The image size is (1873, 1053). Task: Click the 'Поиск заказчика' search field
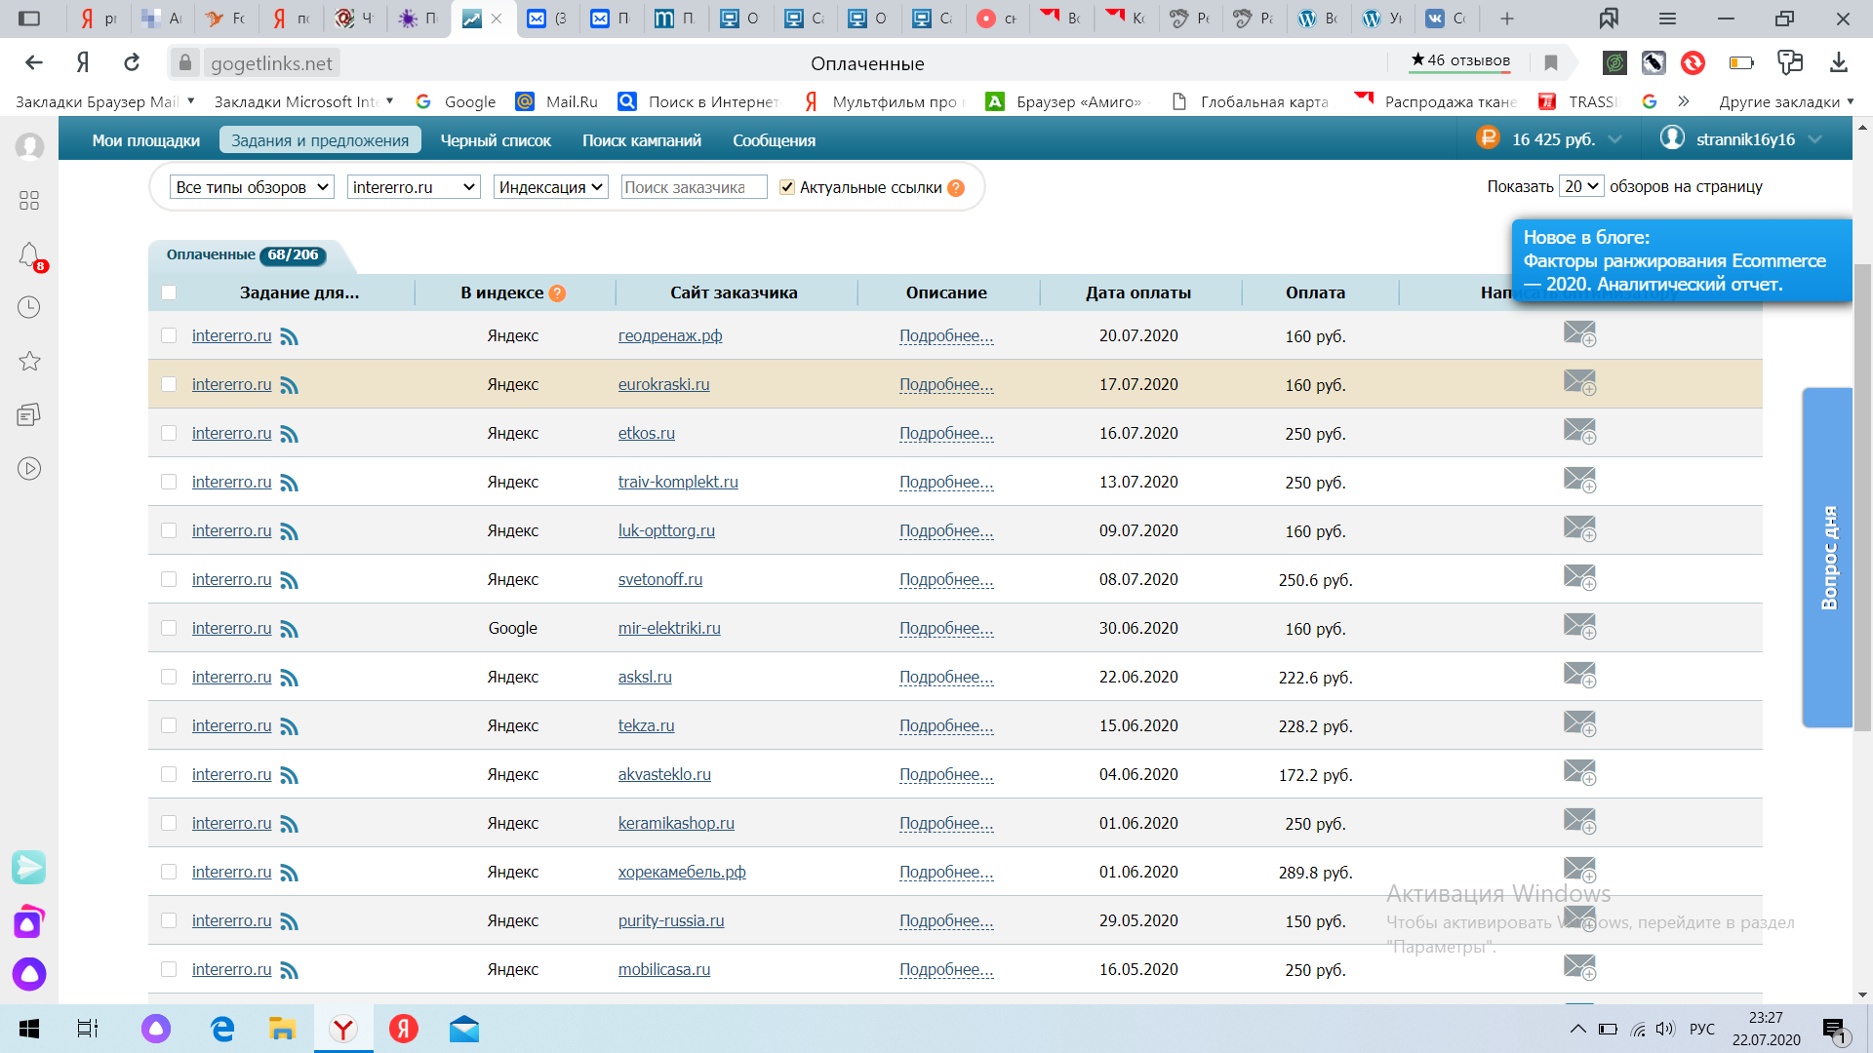tap(693, 187)
